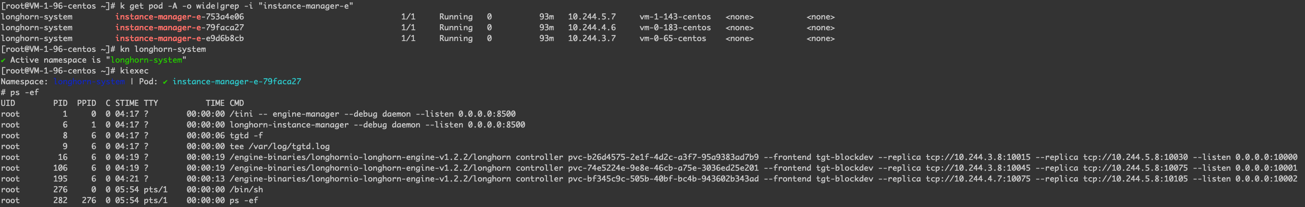Screen dimensions: 1305x207
Task: Click pod name instance-manager-e-753a4e06
Action: pyautogui.click(x=179, y=17)
